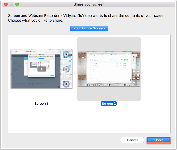This screenshot has height=150, width=177.
Task: Click the Share button
Action: point(159,140)
